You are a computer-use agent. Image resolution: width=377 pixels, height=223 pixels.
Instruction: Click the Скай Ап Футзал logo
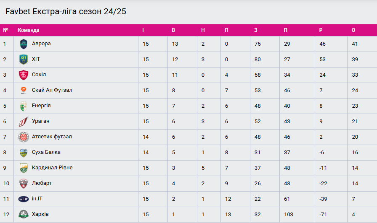[x=23, y=91]
